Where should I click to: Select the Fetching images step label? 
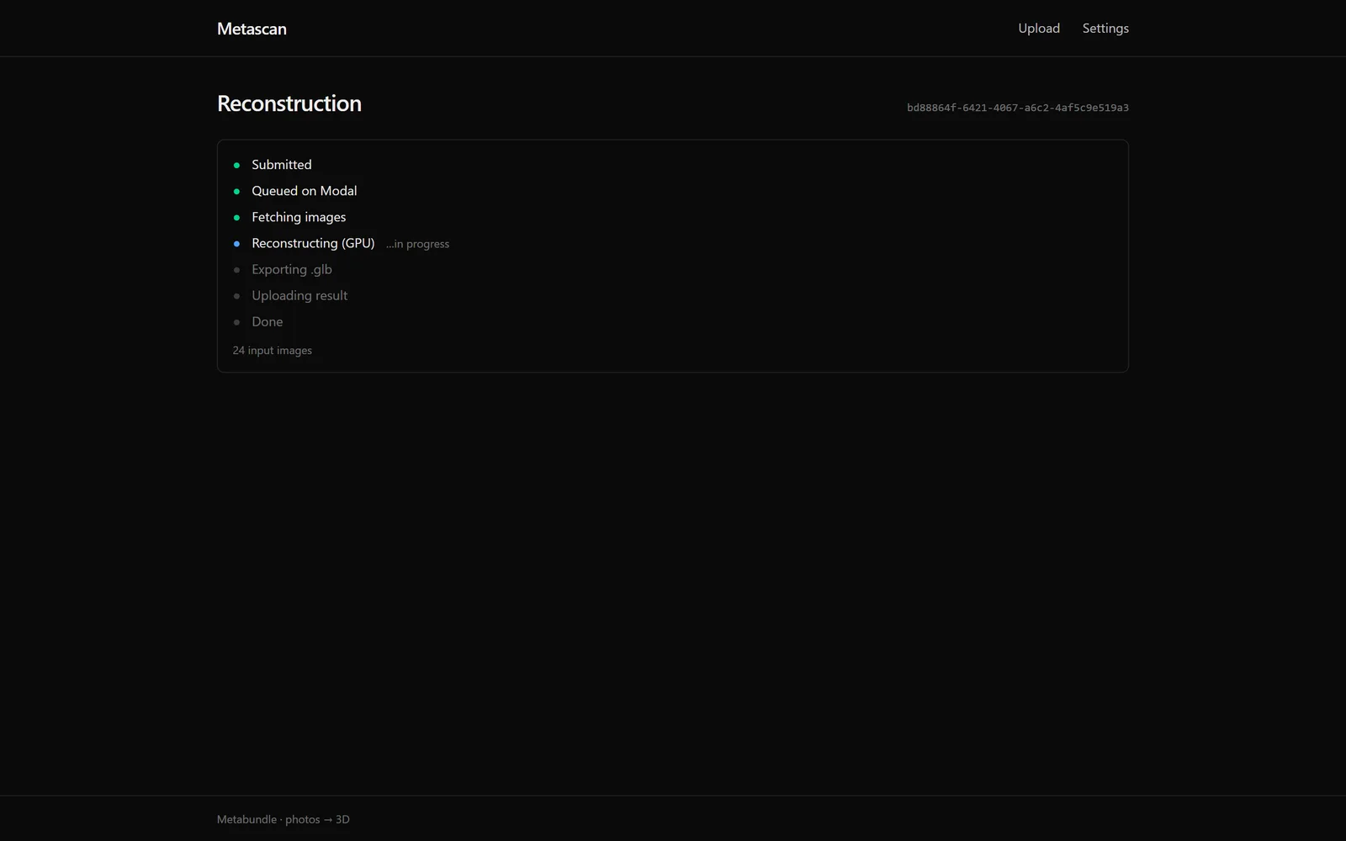[299, 217]
